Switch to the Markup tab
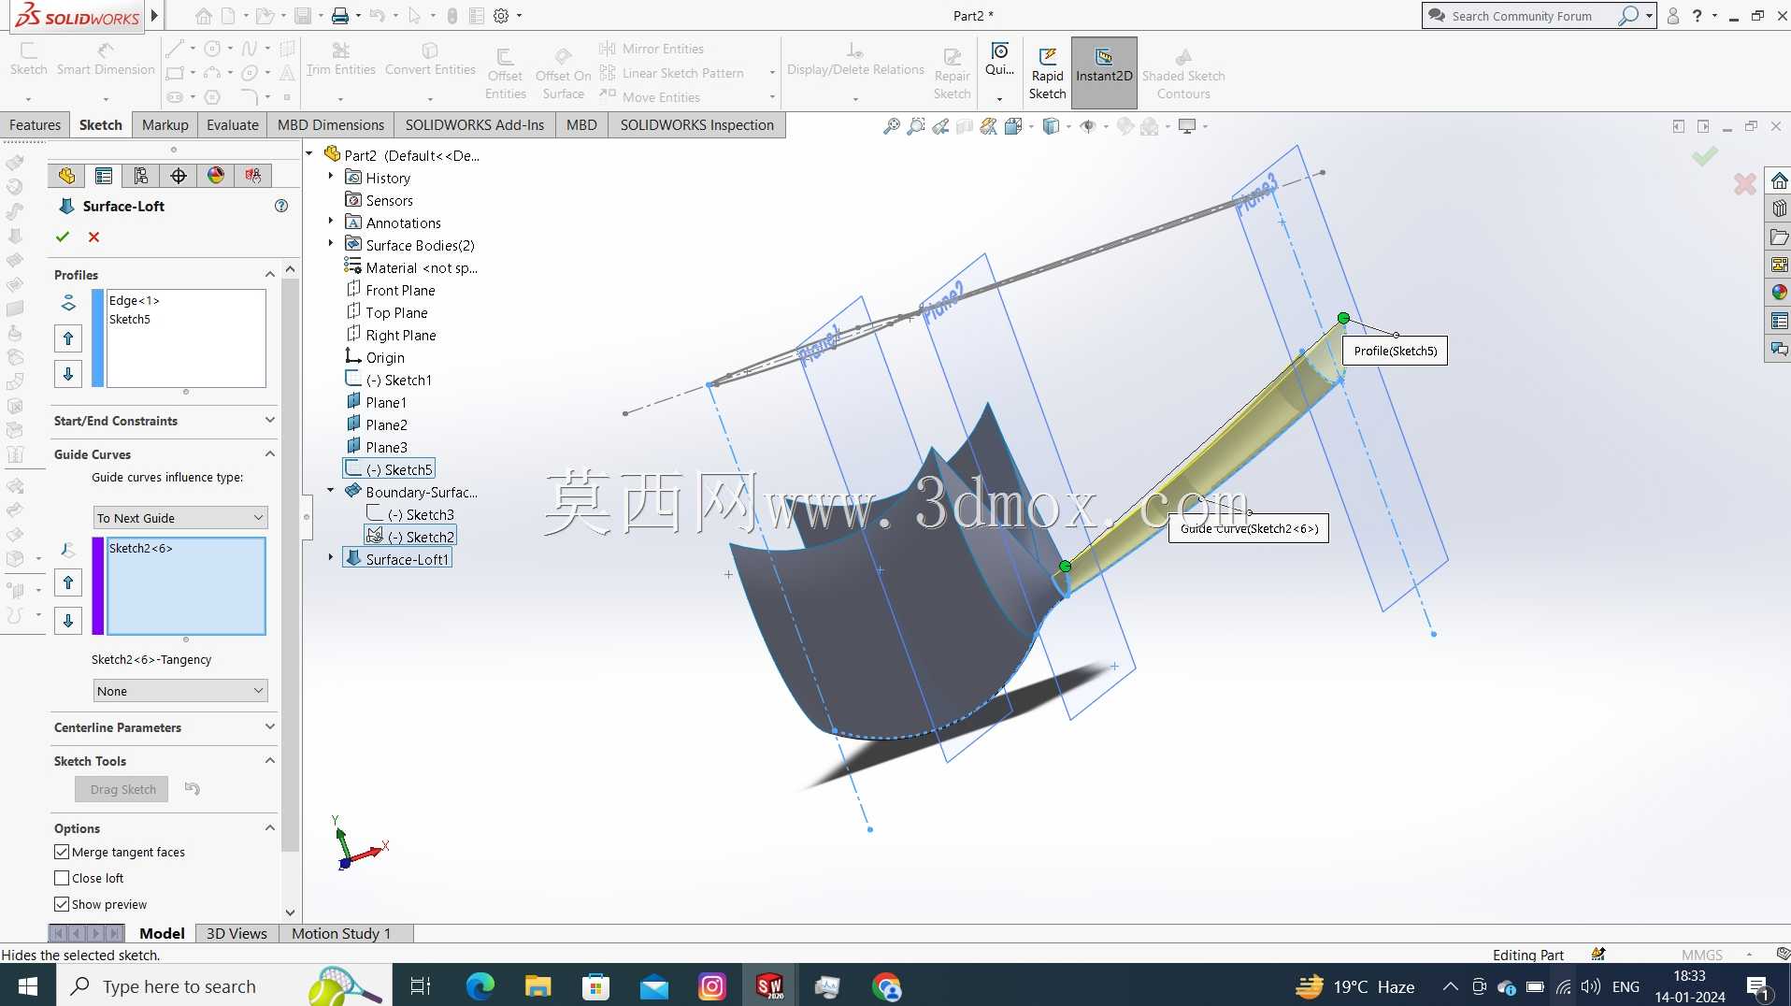 165,125
